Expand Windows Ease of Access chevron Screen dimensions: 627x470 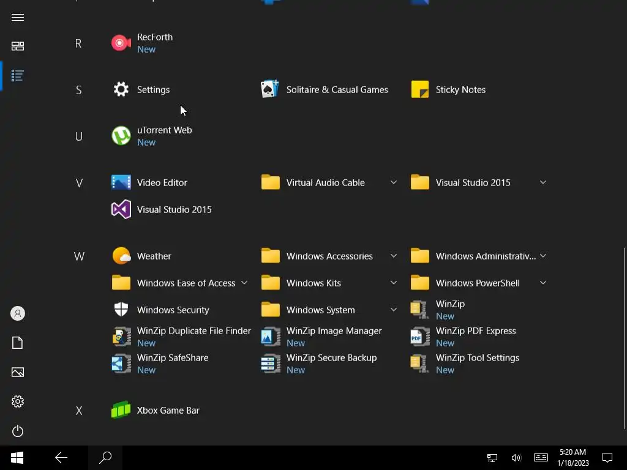(x=244, y=283)
